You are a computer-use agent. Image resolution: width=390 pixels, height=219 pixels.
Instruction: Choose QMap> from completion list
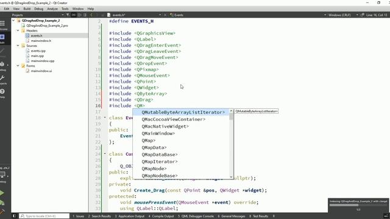click(181, 141)
